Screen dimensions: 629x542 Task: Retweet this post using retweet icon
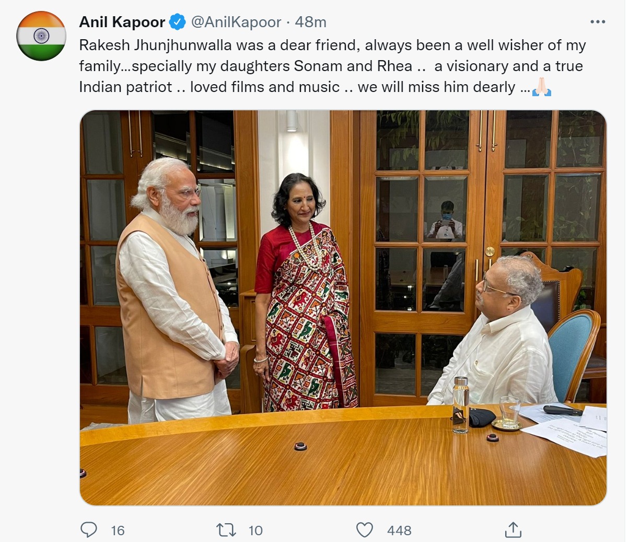pyautogui.click(x=226, y=530)
